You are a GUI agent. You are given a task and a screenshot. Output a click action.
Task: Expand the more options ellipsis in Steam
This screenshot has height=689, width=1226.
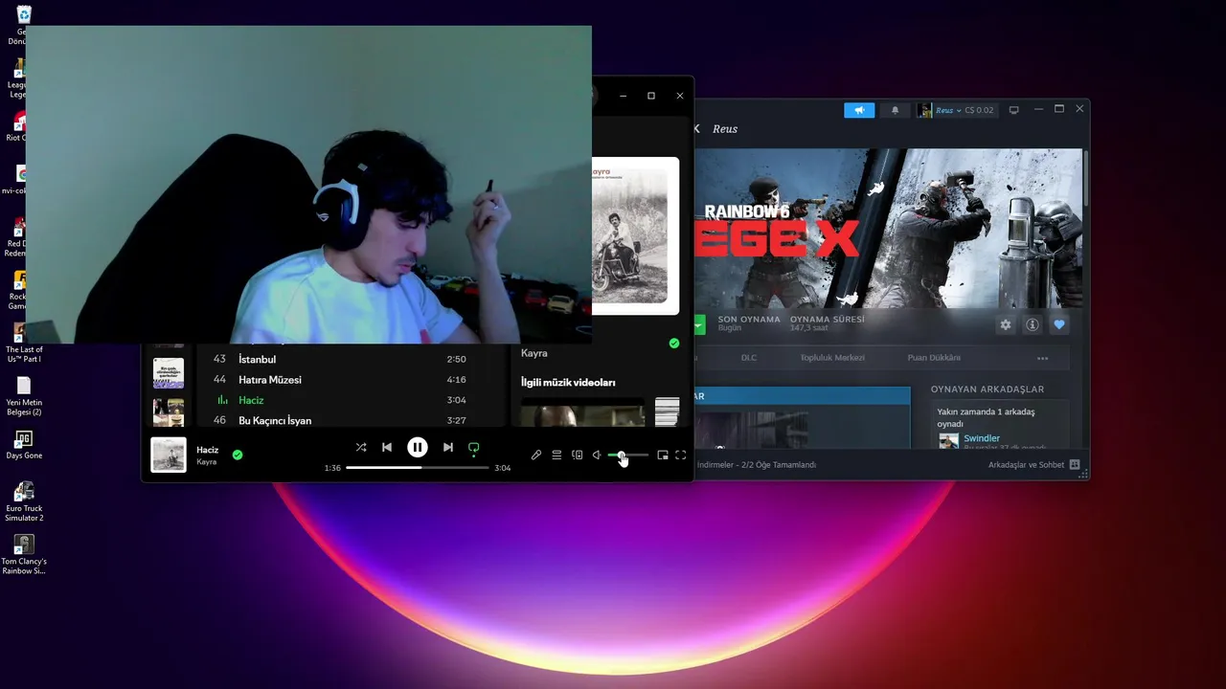[1042, 359]
